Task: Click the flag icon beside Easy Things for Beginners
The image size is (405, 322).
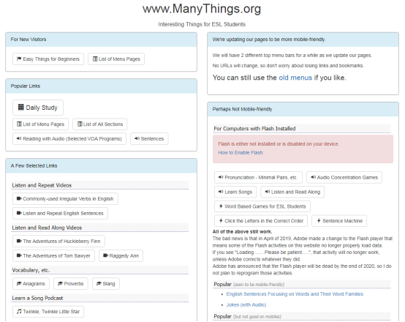Action: click(x=19, y=59)
